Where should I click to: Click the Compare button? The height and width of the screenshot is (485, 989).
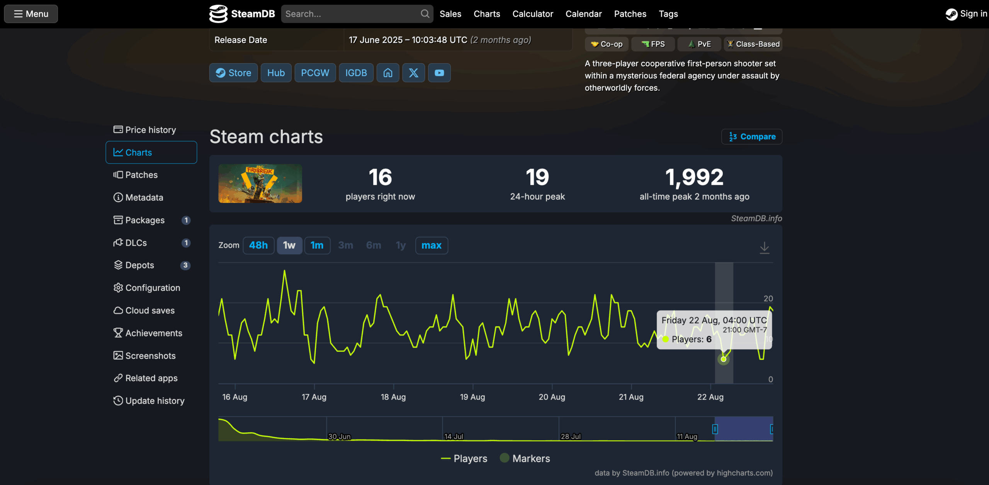pos(752,137)
